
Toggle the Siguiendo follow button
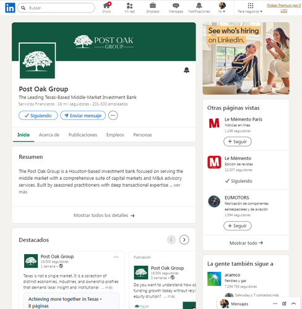(x=38, y=116)
